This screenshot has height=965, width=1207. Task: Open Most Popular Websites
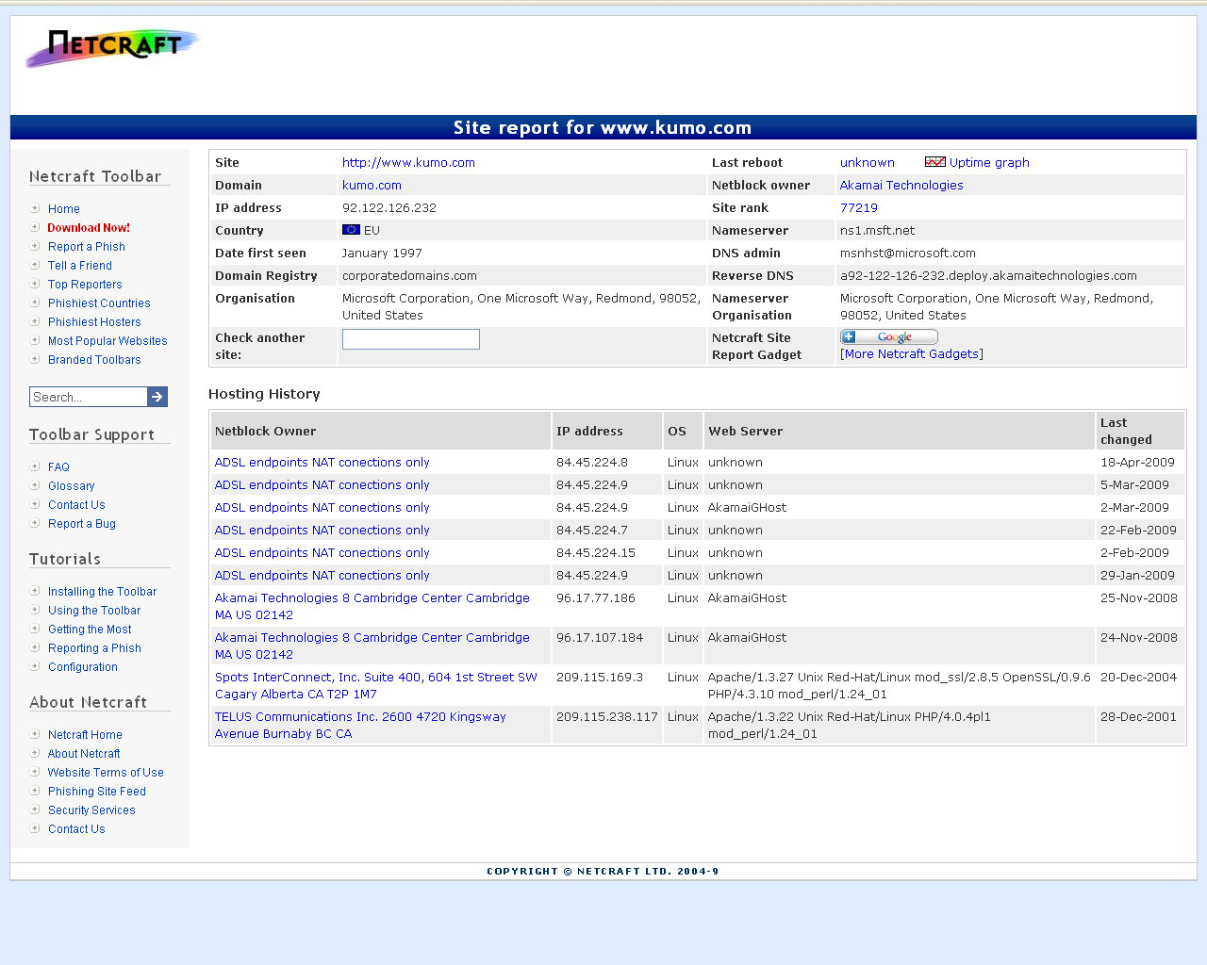coord(107,341)
